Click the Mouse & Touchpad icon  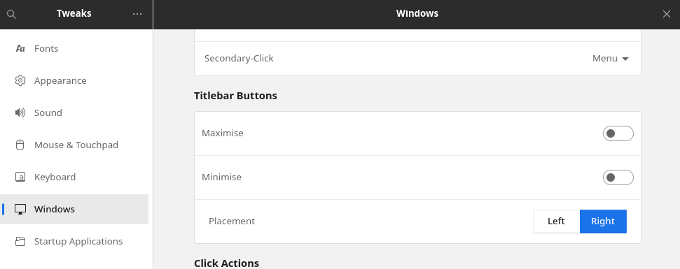(x=20, y=145)
